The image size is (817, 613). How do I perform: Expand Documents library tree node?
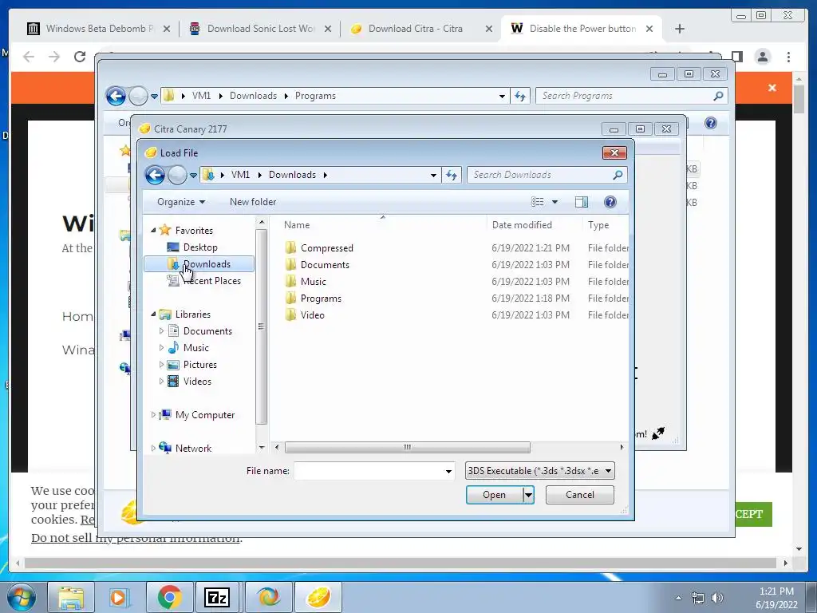161,331
